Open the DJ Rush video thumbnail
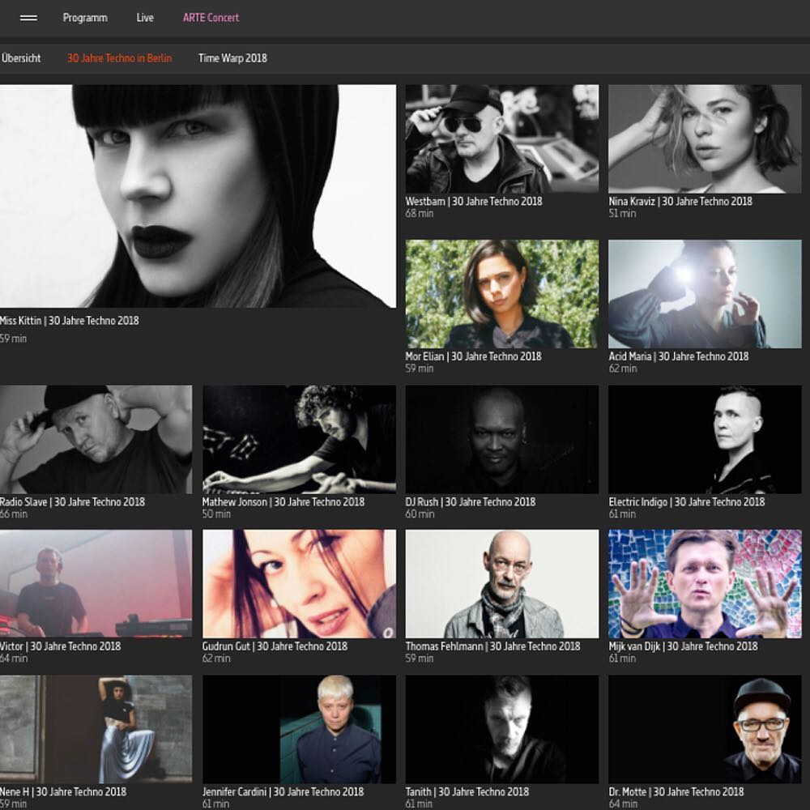 pyautogui.click(x=502, y=440)
